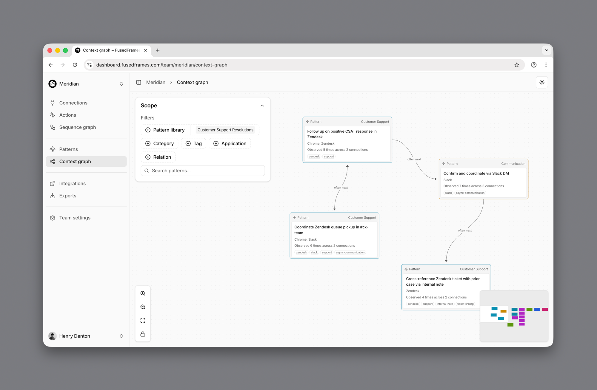Toggle the sidebar panel icon
This screenshot has height=390, width=597.
tap(139, 82)
